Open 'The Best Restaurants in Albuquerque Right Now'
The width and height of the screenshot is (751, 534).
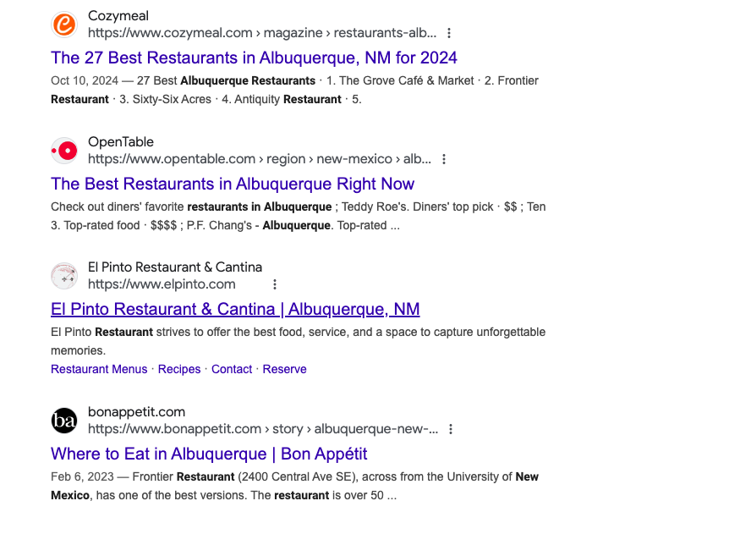233,184
